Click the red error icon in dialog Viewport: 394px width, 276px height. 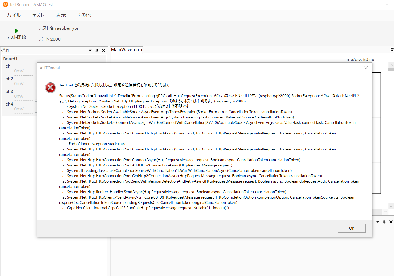pyautogui.click(x=50, y=88)
